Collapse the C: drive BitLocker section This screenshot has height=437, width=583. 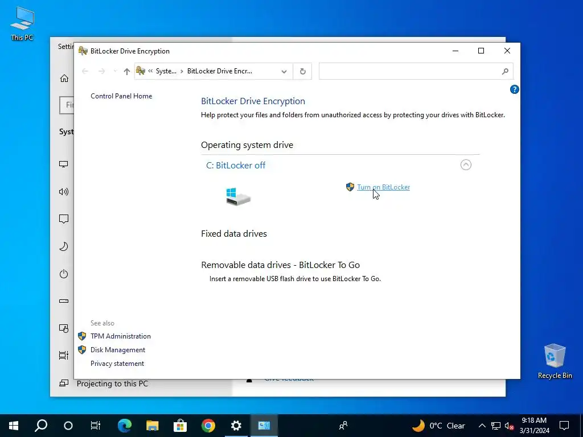pyautogui.click(x=466, y=164)
